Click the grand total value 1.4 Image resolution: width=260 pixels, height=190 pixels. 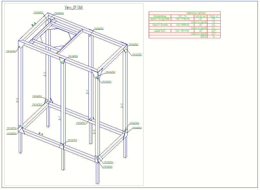point(214,37)
